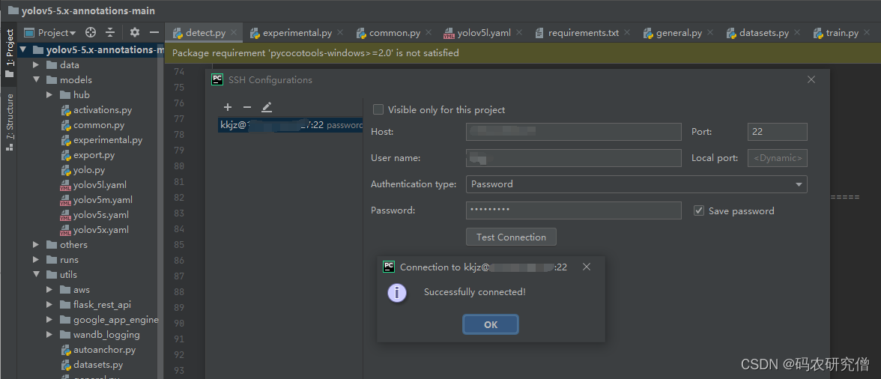Open Project panel settings gear
The width and height of the screenshot is (881, 379).
135,32
